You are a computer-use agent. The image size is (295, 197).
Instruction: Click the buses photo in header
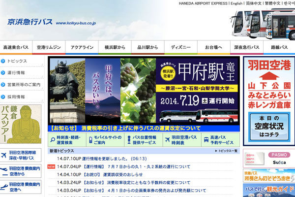(x=263, y=24)
